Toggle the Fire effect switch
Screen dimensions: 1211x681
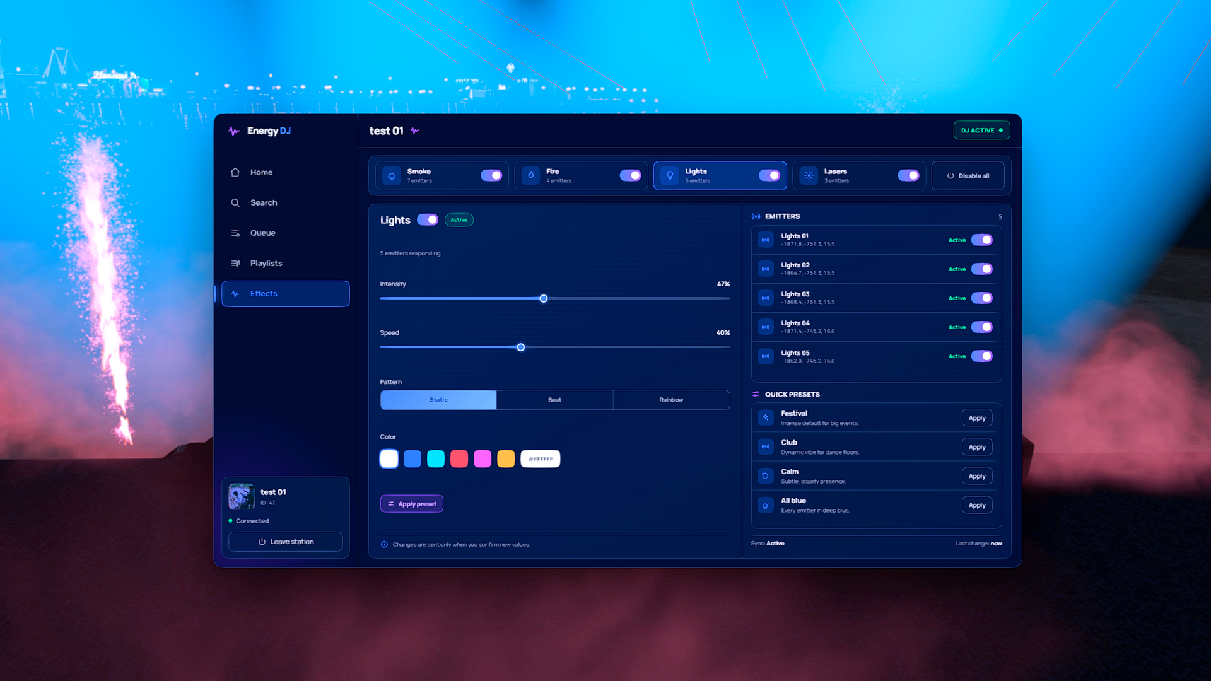pos(630,175)
